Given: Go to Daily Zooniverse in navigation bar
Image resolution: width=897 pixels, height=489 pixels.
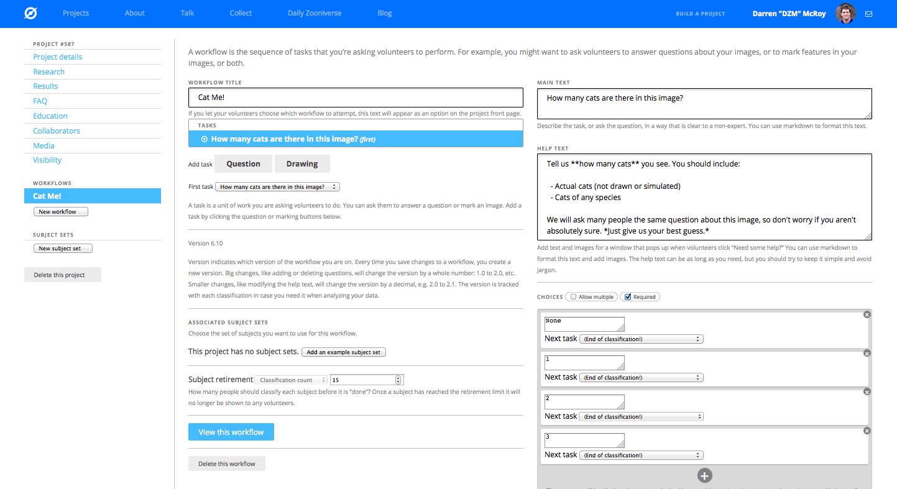Looking at the screenshot, I should pyautogui.click(x=314, y=13).
